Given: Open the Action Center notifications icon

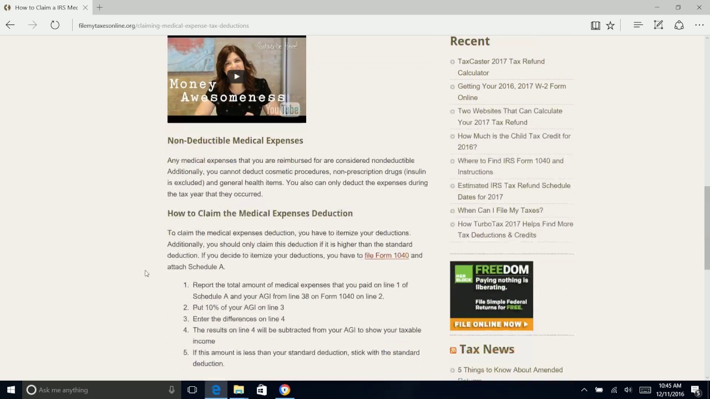Looking at the screenshot, I should pos(696,390).
